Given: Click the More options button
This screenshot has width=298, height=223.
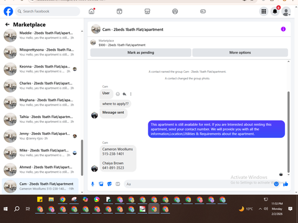Looking at the screenshot, I should tap(240, 52).
